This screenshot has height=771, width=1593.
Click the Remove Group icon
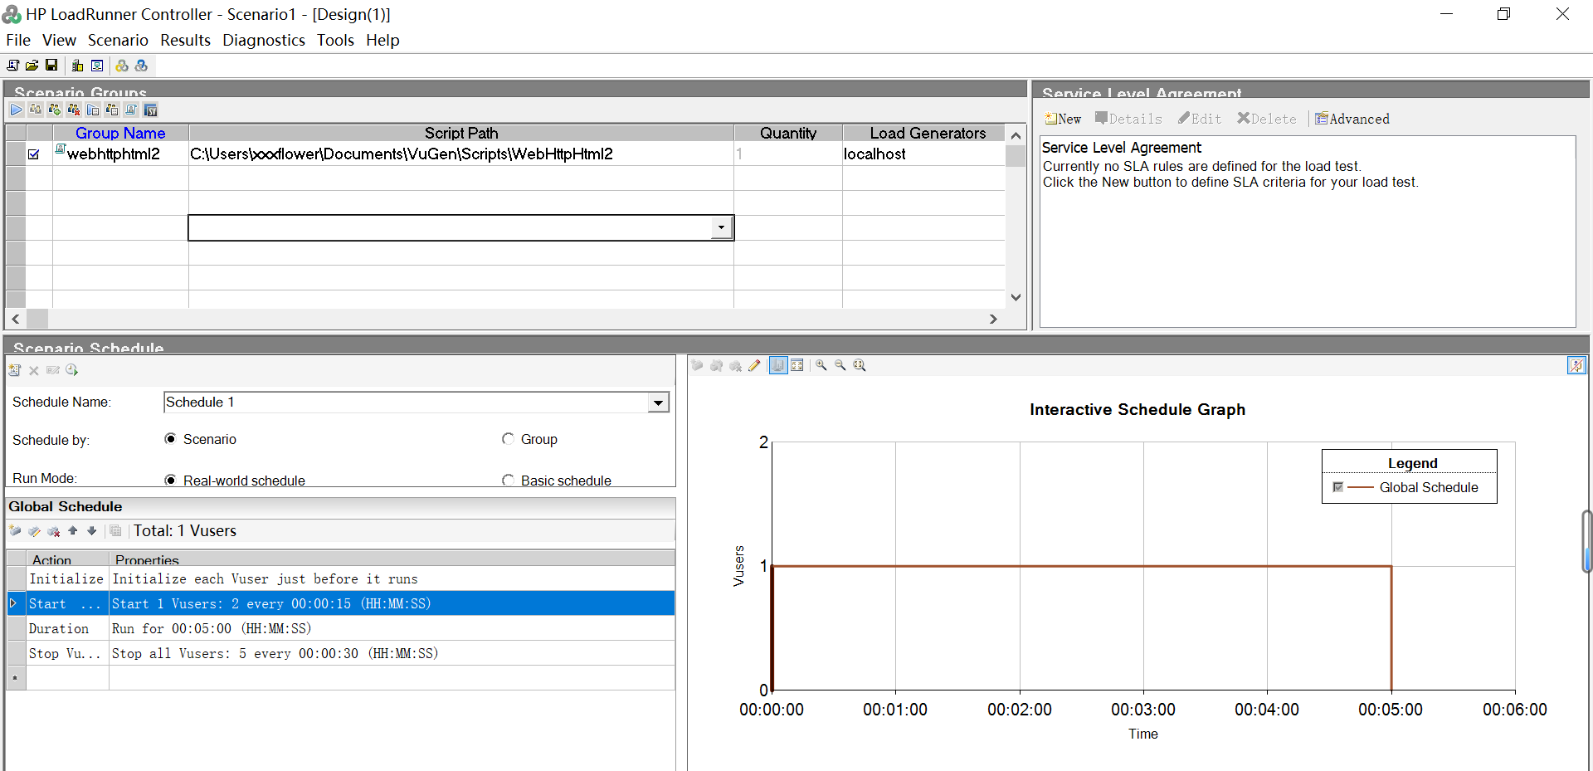pos(74,110)
